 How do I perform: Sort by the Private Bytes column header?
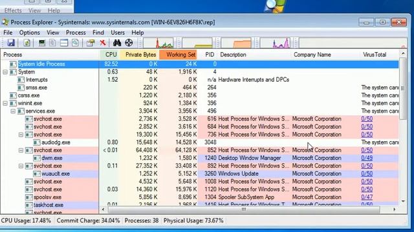pyautogui.click(x=140, y=55)
